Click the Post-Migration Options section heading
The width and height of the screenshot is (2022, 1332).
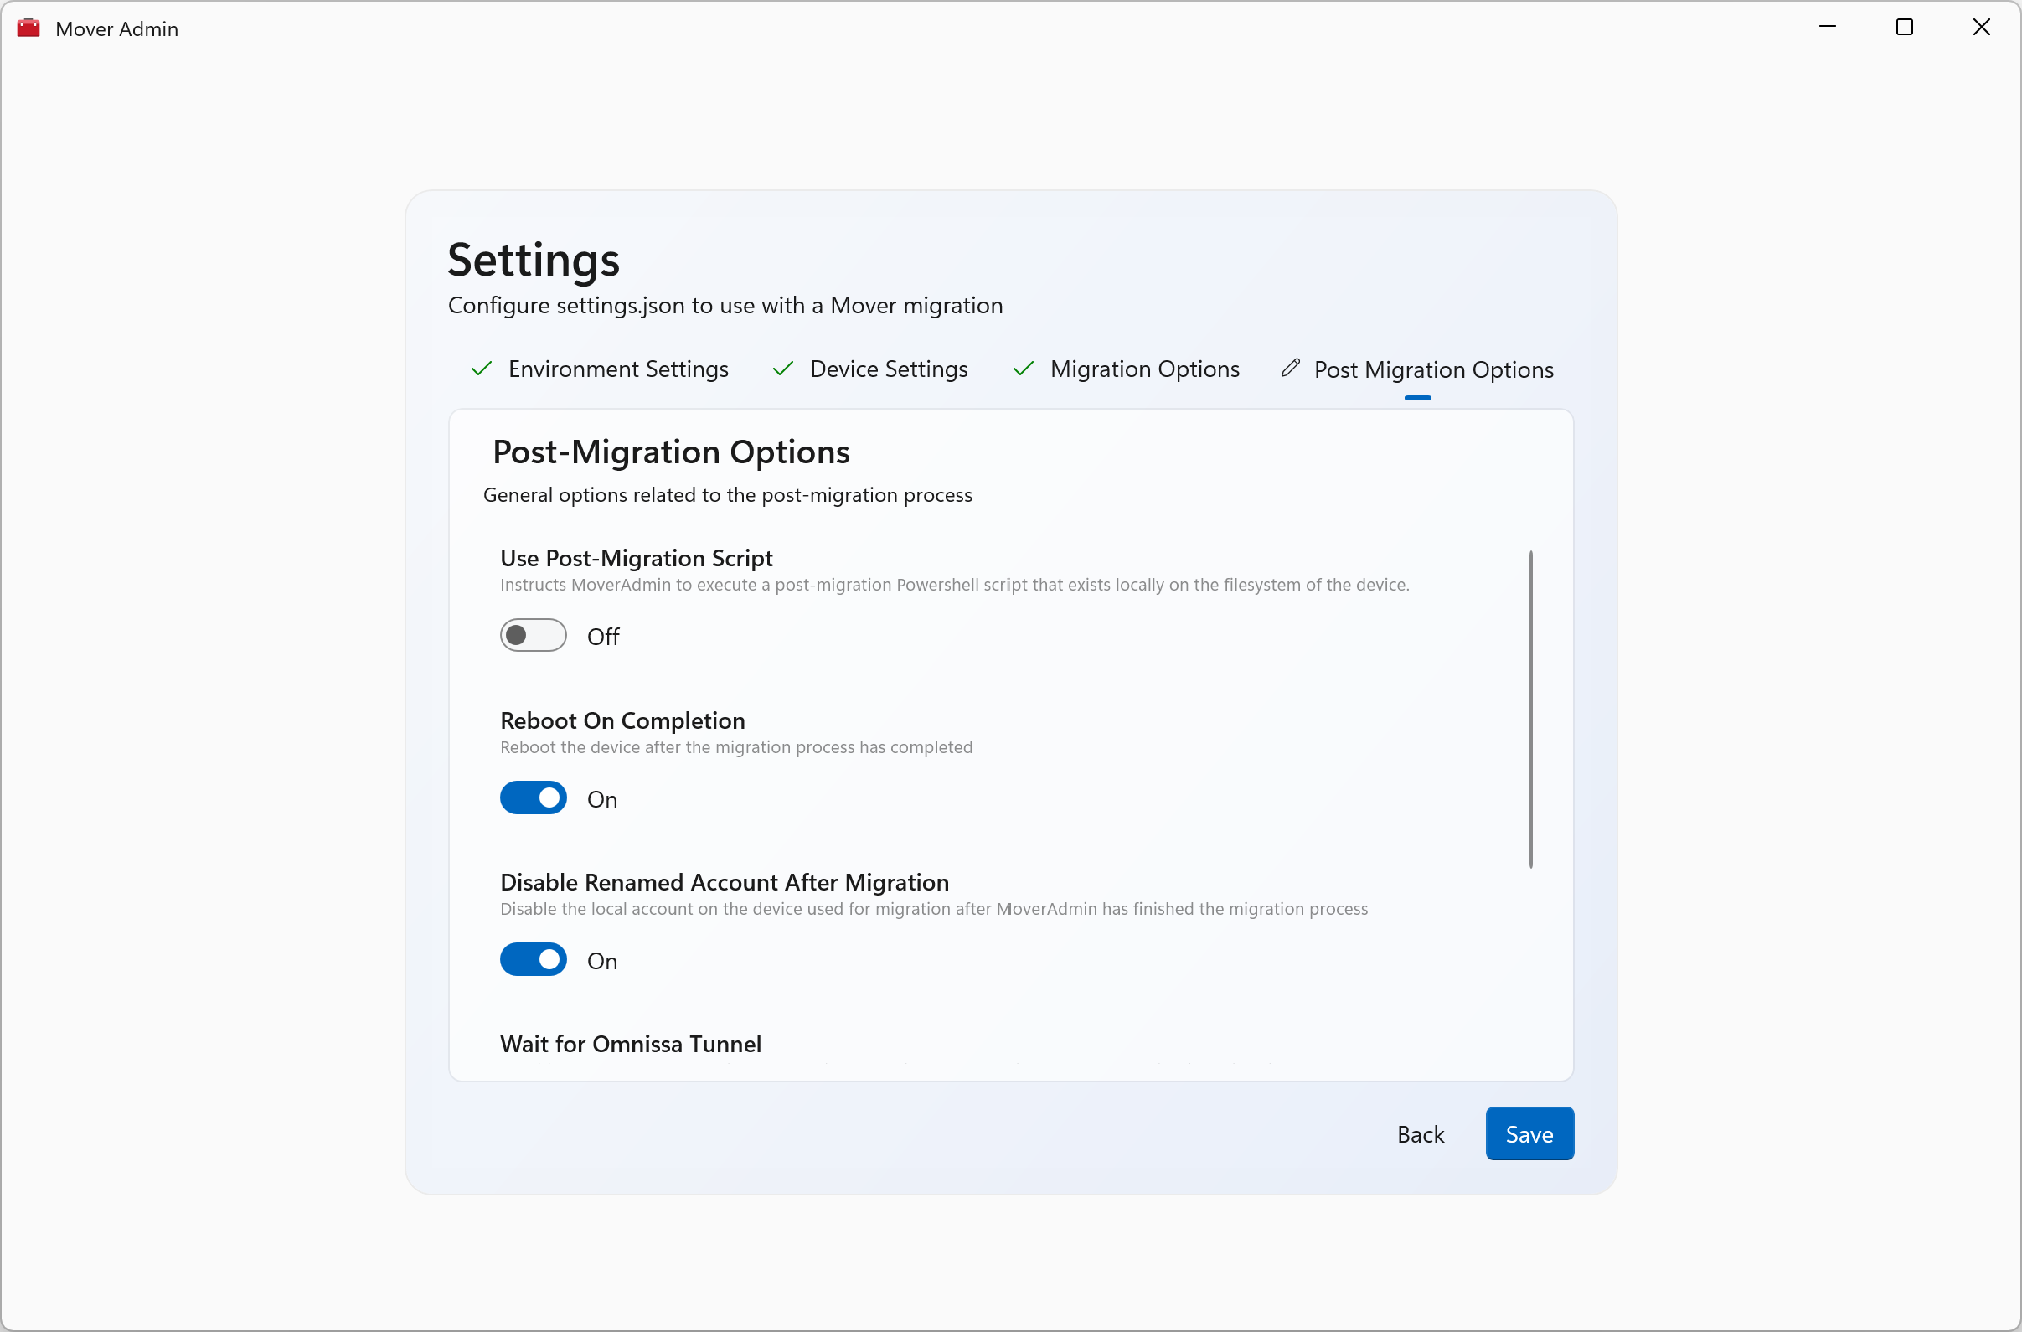(670, 452)
